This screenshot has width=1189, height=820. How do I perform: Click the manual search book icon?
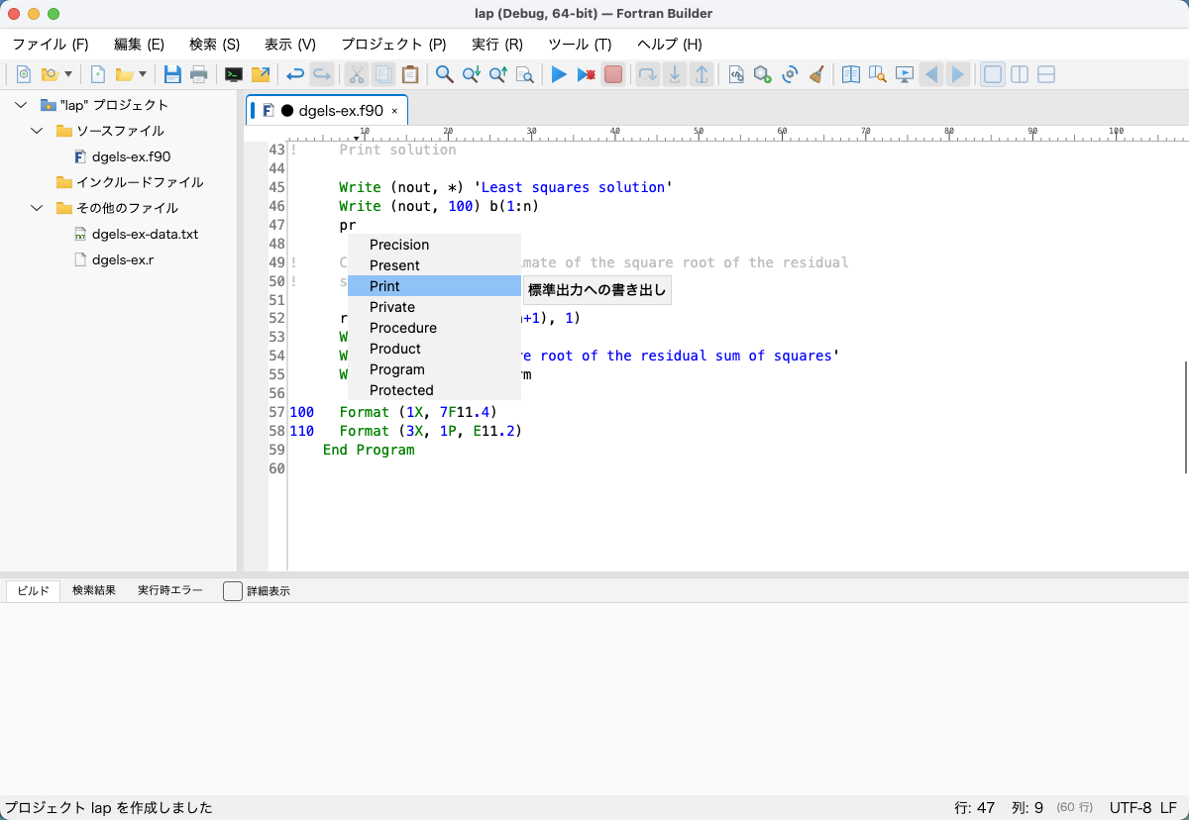tap(877, 74)
